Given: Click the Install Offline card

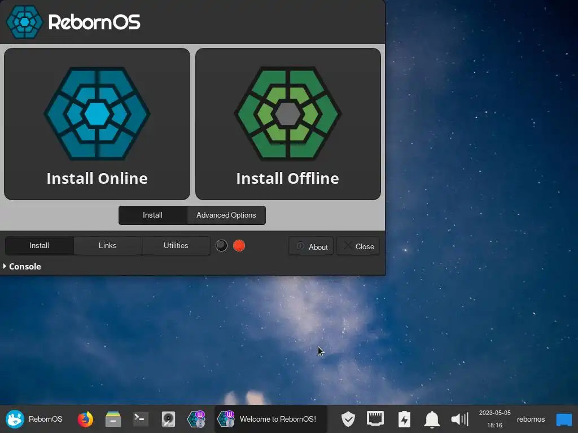Looking at the screenshot, I should tap(288, 123).
